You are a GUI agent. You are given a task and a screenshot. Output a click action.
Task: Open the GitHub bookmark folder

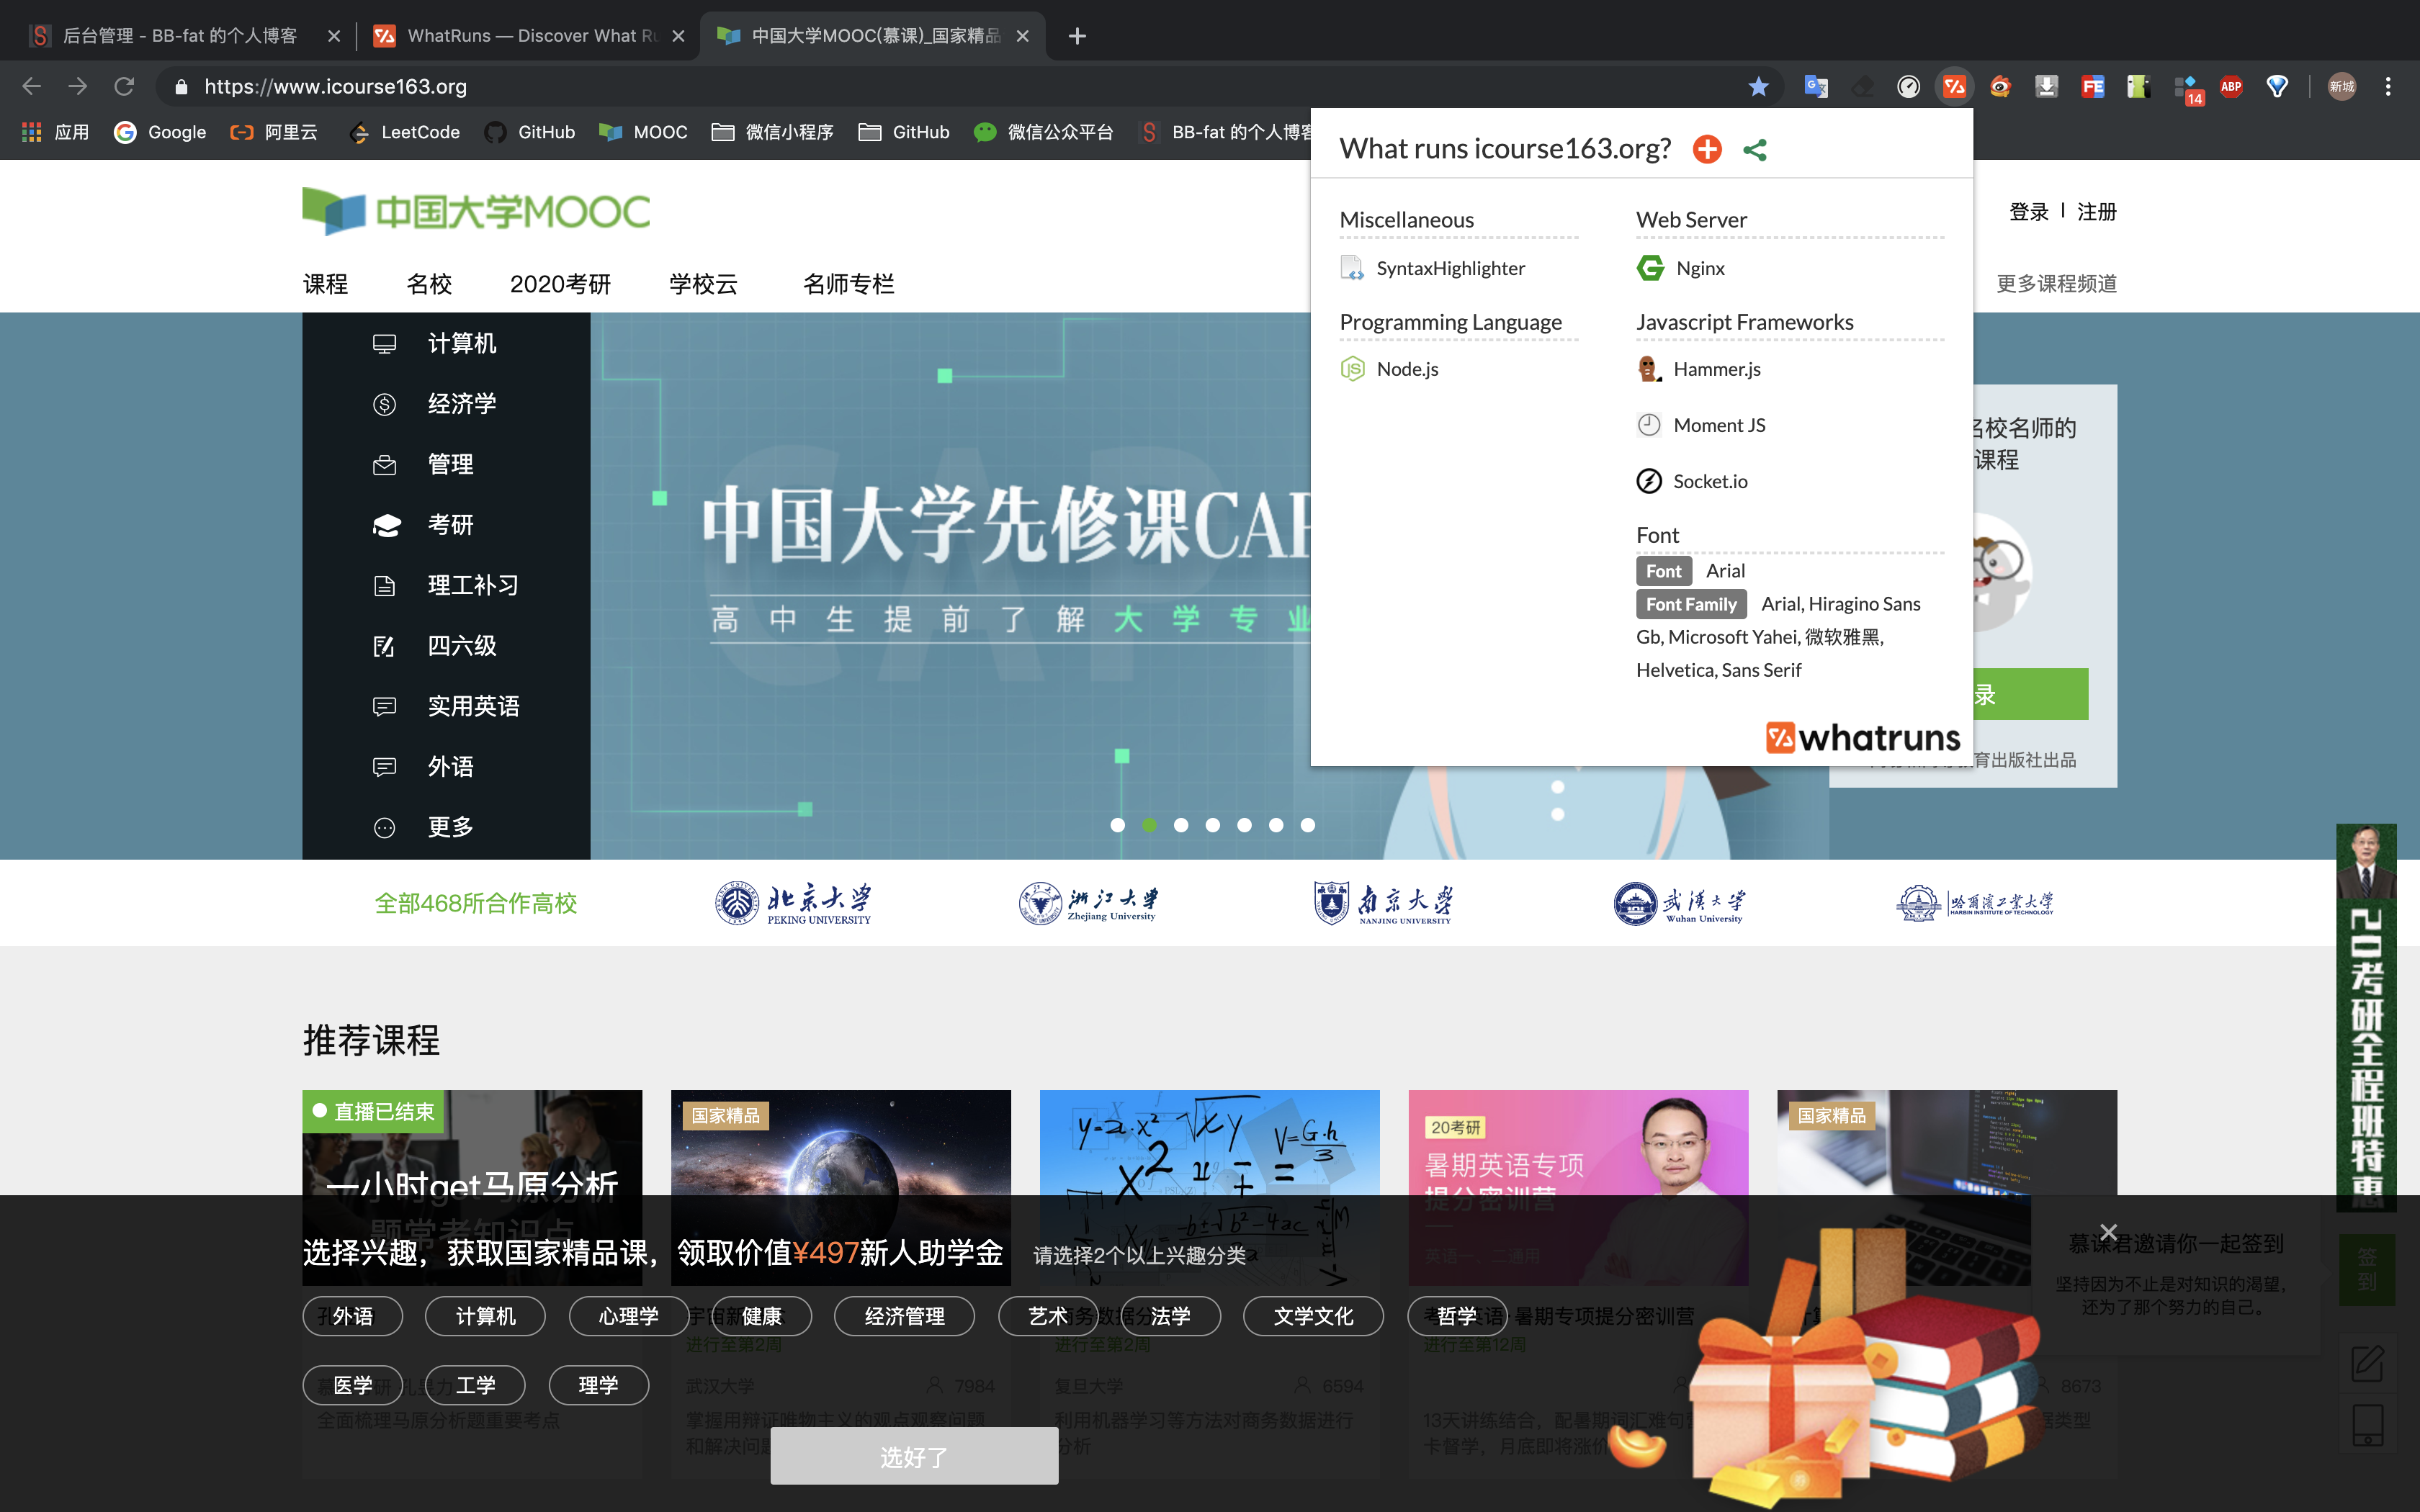coord(904,132)
